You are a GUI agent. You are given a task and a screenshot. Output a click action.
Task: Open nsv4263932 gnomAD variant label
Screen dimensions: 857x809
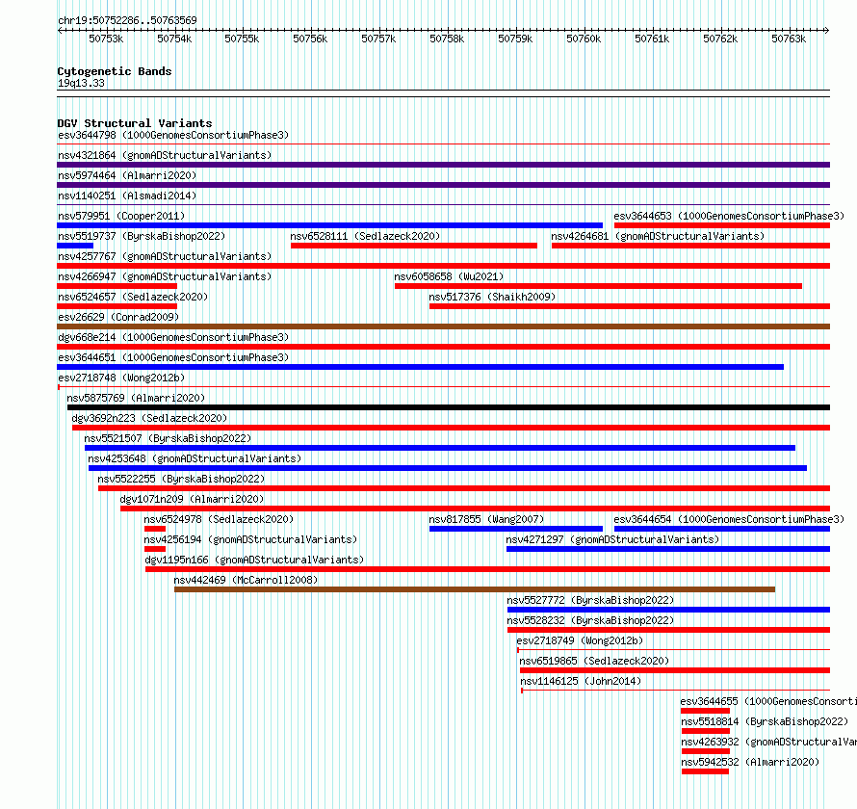pos(769,742)
